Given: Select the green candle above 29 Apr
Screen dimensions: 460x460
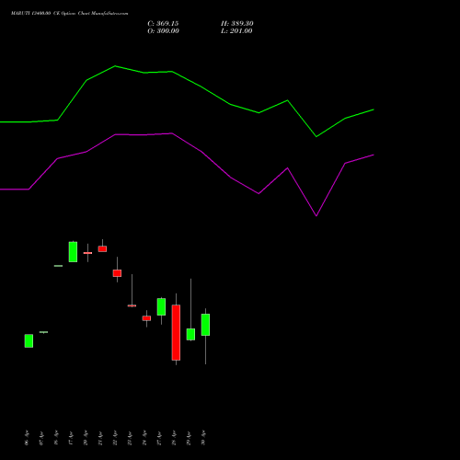Looking at the screenshot, I should [190, 334].
